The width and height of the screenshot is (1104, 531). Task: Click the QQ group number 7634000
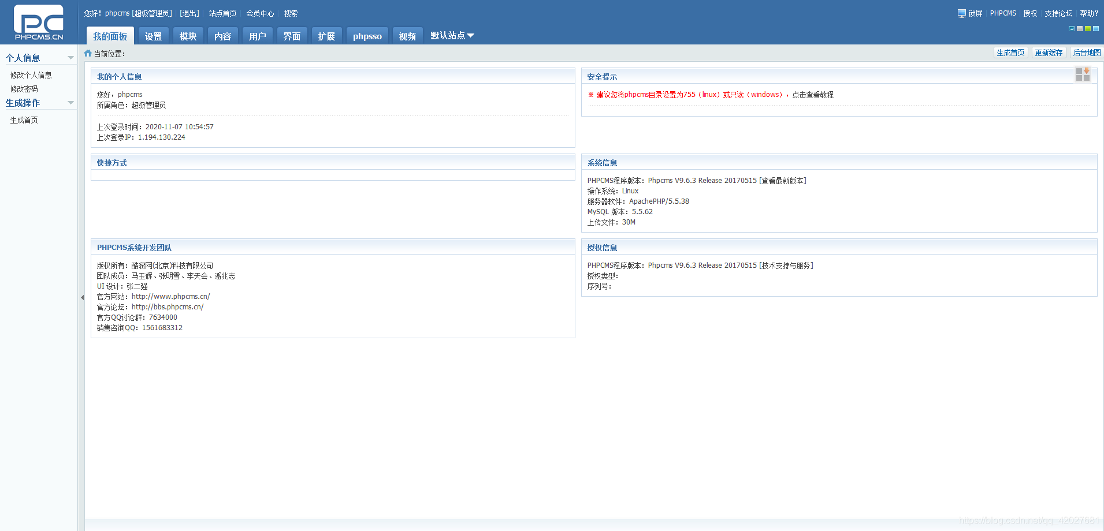pyautogui.click(x=163, y=317)
